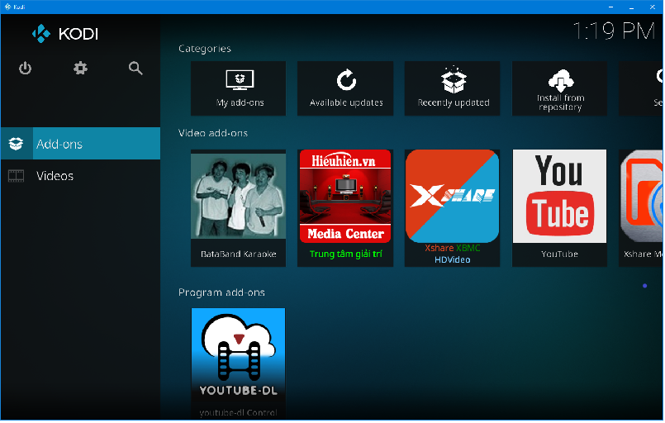The width and height of the screenshot is (665, 423).
Task: Select the Install from repository tile
Action: 560,88
